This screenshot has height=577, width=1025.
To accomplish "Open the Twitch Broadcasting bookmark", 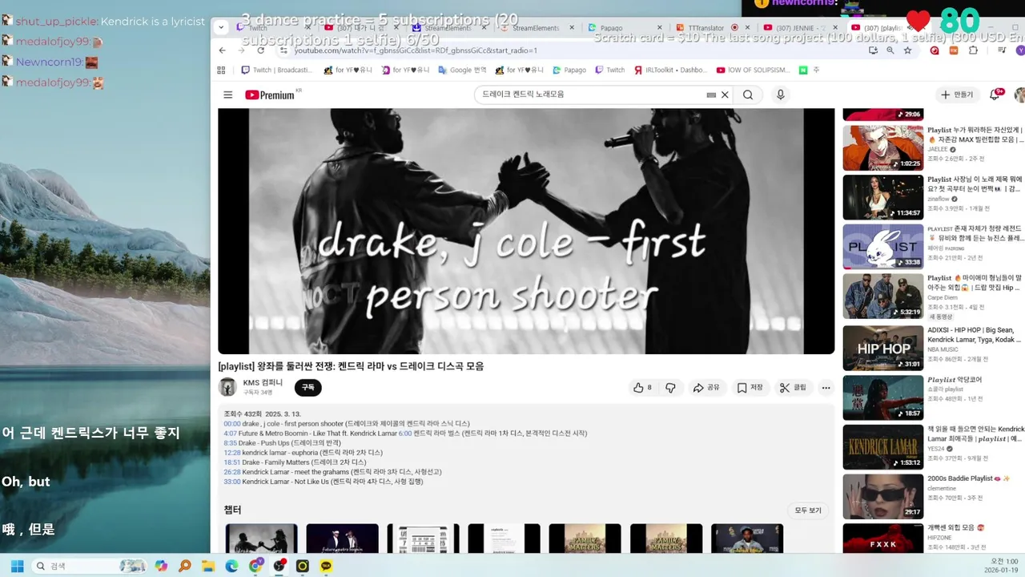I will (276, 71).
